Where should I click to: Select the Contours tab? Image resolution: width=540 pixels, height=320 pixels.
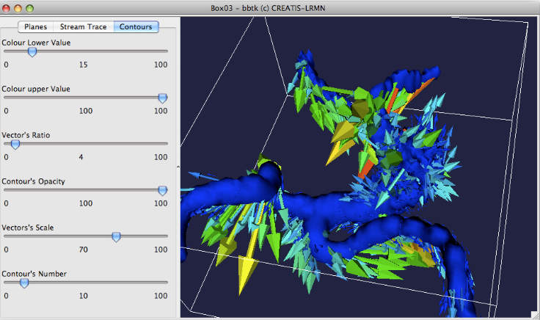136,26
